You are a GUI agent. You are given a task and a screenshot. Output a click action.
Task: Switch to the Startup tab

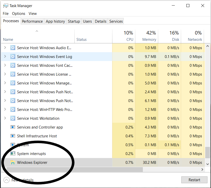point(74,21)
